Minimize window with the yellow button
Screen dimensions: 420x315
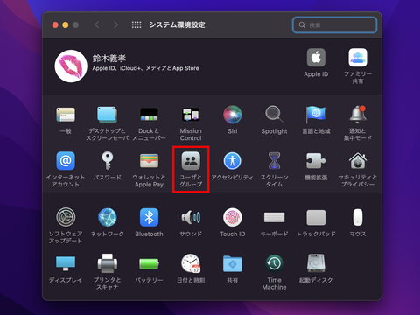click(66, 25)
